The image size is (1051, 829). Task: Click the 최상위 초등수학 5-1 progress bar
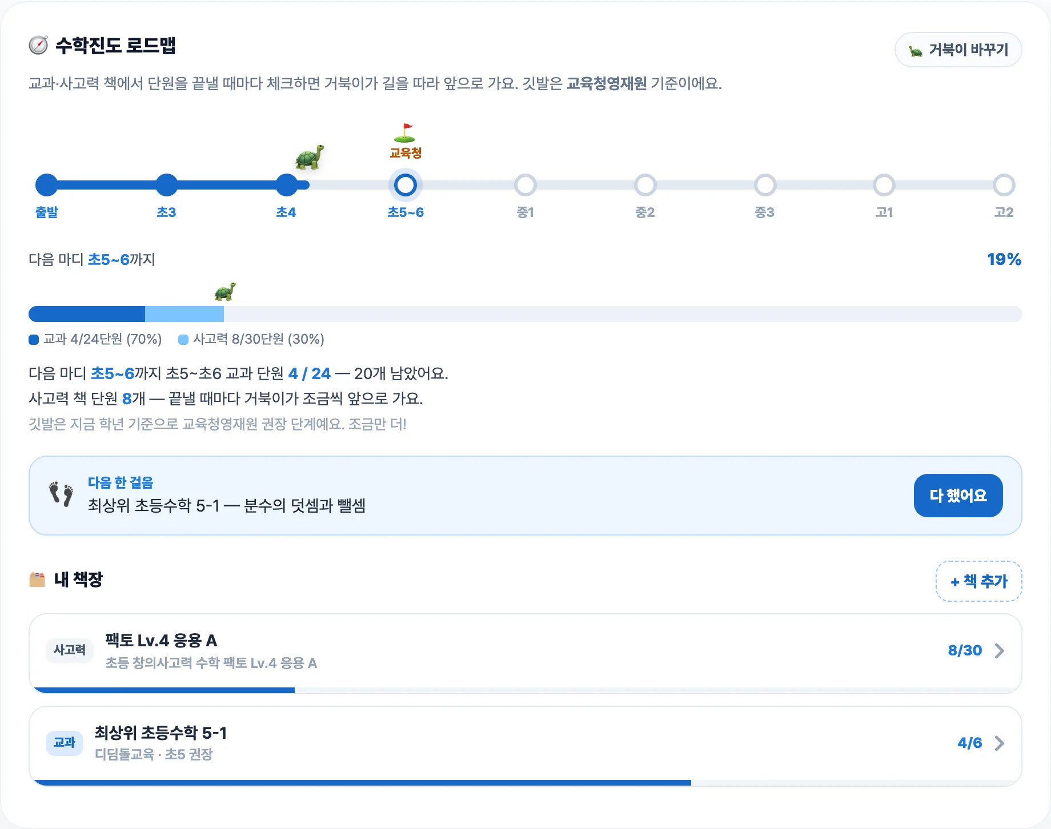[525, 783]
